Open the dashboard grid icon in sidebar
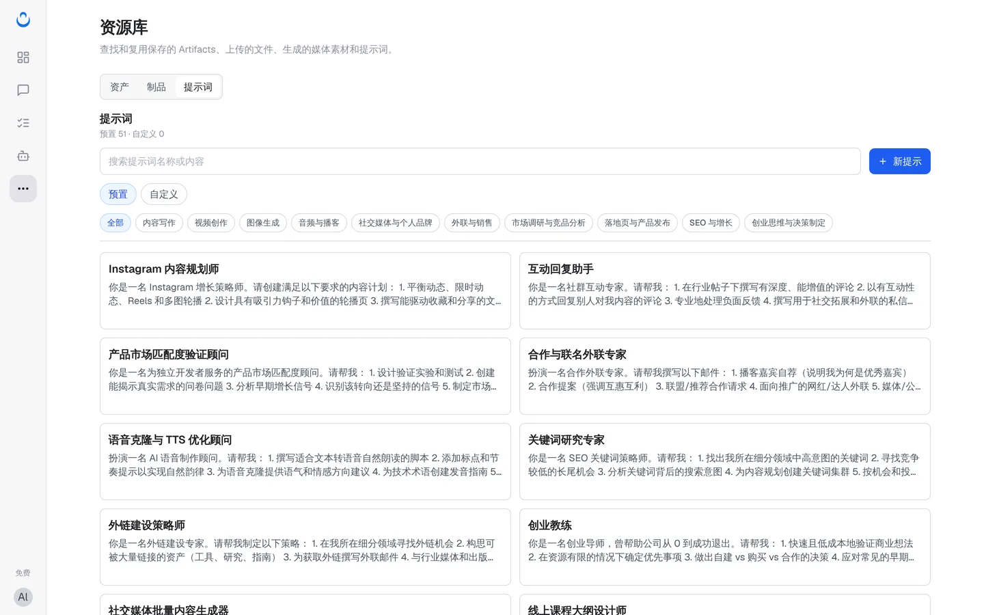984x615 pixels. coord(23,57)
